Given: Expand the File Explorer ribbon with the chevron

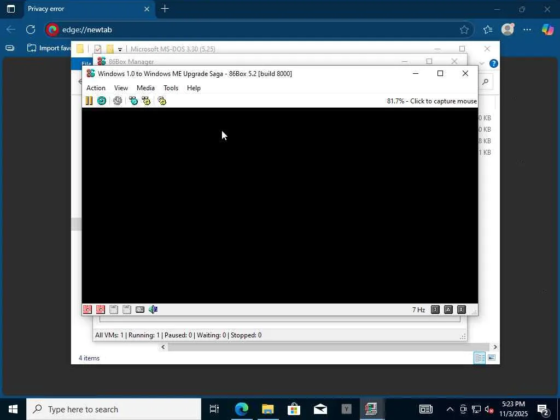Looking at the screenshot, I should tap(482, 63).
